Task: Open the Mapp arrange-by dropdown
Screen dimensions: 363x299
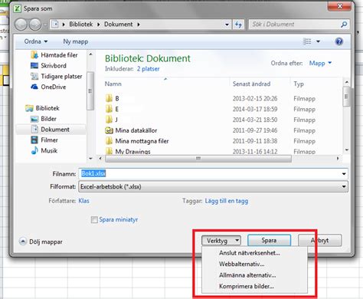Action: 320,63
